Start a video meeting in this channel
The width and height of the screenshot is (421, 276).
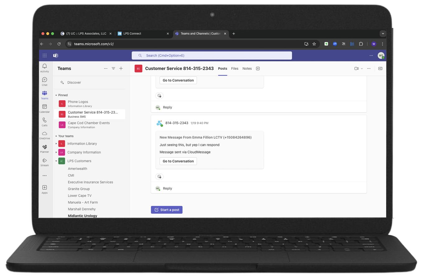coord(357,68)
